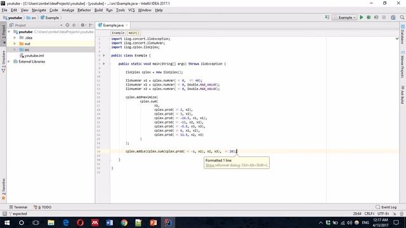The width and height of the screenshot is (406, 228).
Task: Click the lock read-only icon in status bar
Action: click(395, 214)
